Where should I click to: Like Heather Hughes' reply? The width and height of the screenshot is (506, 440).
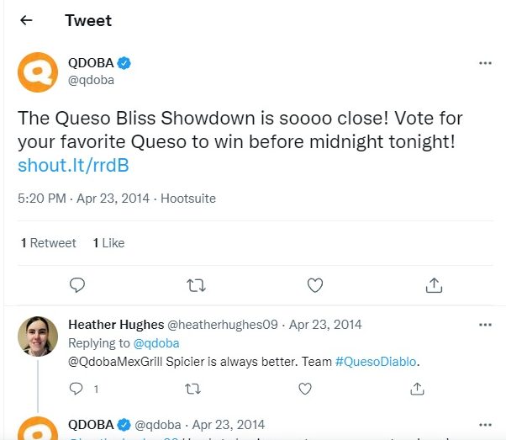tap(304, 389)
